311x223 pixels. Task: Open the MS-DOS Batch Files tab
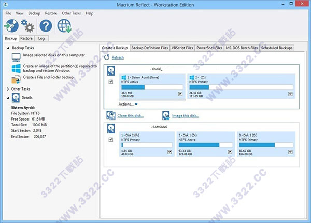pyautogui.click(x=242, y=48)
